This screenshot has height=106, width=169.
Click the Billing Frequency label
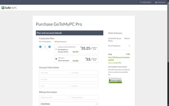(x=60, y=42)
